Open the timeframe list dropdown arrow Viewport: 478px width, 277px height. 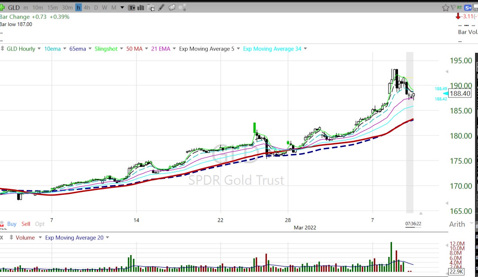(122, 7)
